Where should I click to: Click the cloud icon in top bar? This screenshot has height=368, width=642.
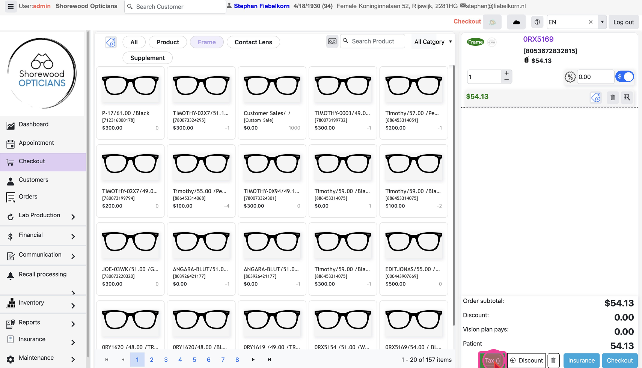pyautogui.click(x=516, y=22)
